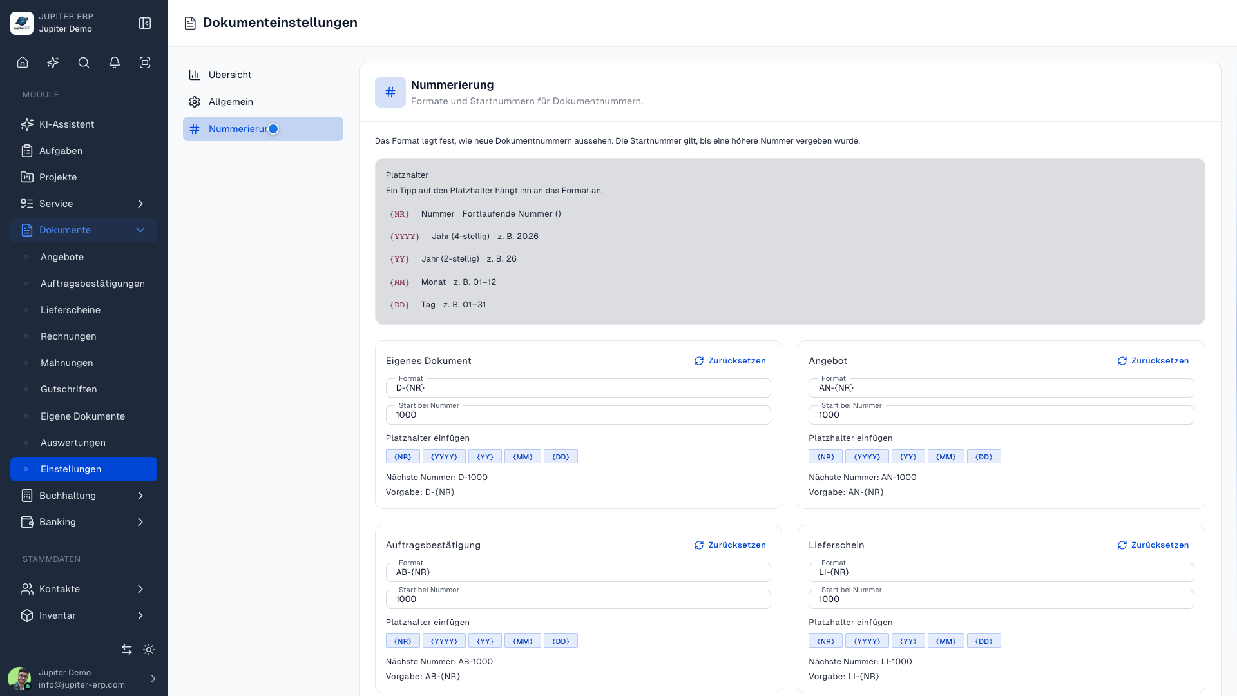The height and width of the screenshot is (696, 1237).
Task: Expand the Inventar menu chevron
Action: tap(140, 615)
